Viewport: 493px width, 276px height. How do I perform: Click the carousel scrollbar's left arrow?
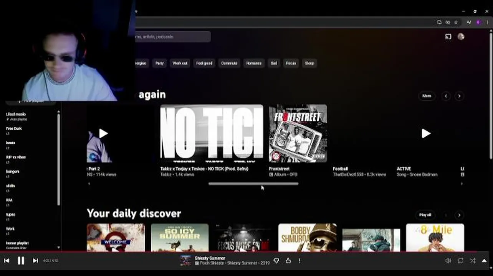click(x=89, y=184)
